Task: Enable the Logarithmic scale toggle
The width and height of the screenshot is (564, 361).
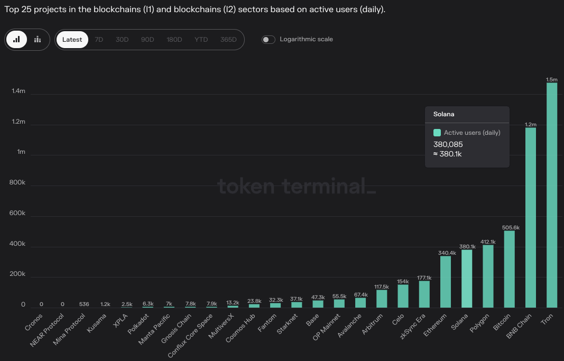Action: tap(269, 40)
